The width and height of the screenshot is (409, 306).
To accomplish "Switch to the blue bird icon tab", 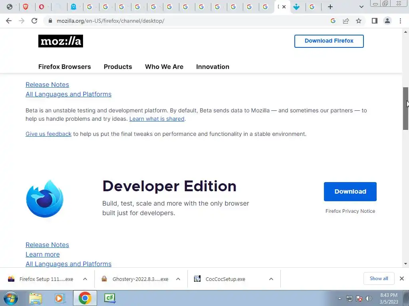I will tap(296, 7).
